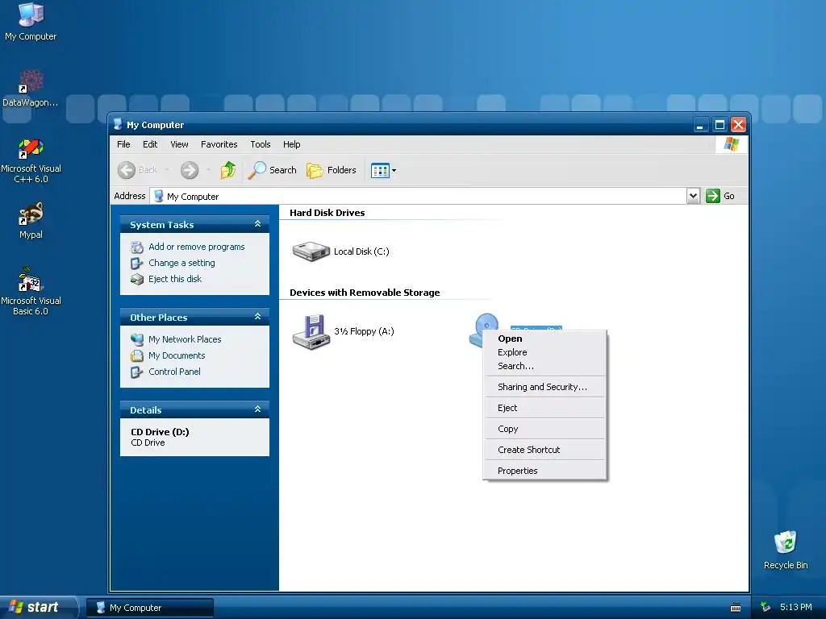Screen dimensions: 826x619
Task: Open the Tools menu
Action: point(261,144)
